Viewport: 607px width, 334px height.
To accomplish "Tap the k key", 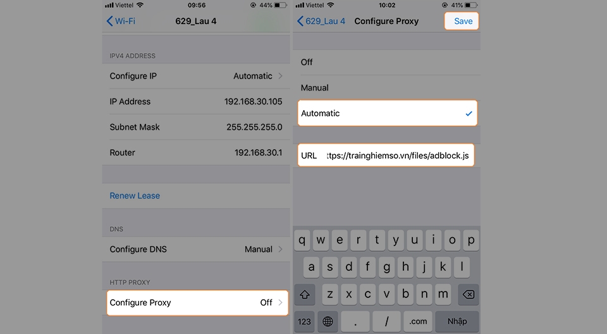I will click(x=443, y=267).
